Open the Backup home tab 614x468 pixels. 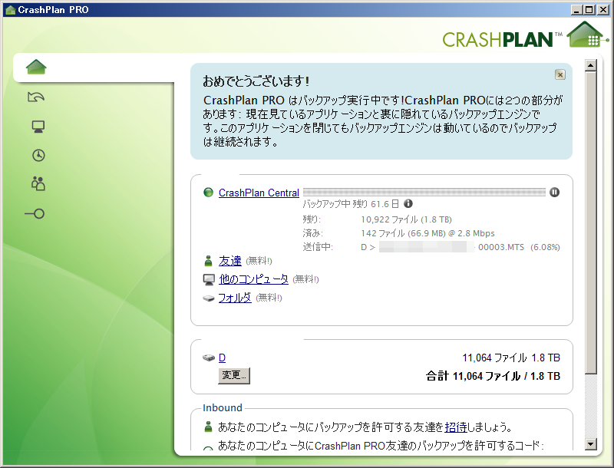click(36, 67)
